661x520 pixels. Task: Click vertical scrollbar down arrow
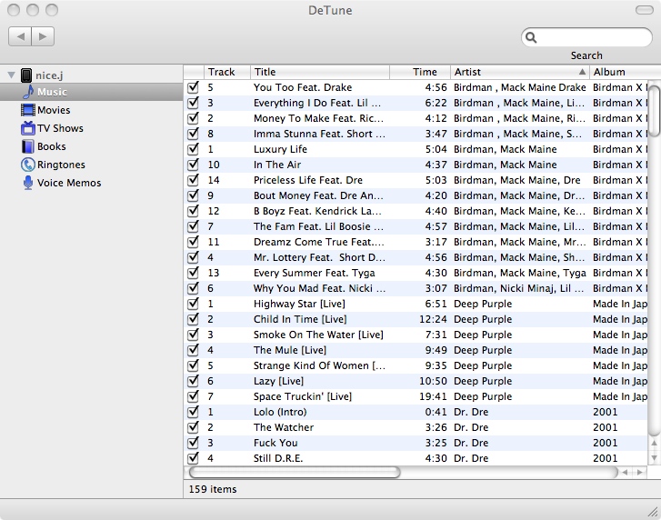coord(654,458)
